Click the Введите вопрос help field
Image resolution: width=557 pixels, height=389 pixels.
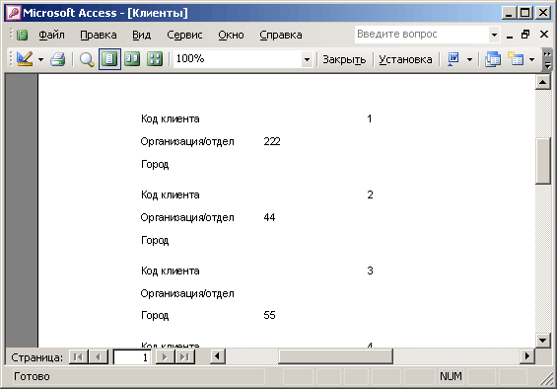tap(422, 35)
